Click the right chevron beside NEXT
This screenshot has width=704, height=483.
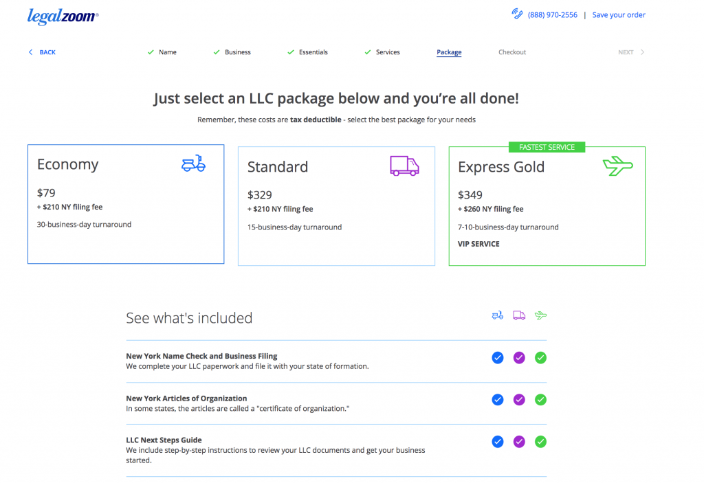[643, 52]
